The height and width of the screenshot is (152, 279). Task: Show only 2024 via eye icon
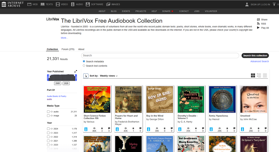(x=52, y=129)
